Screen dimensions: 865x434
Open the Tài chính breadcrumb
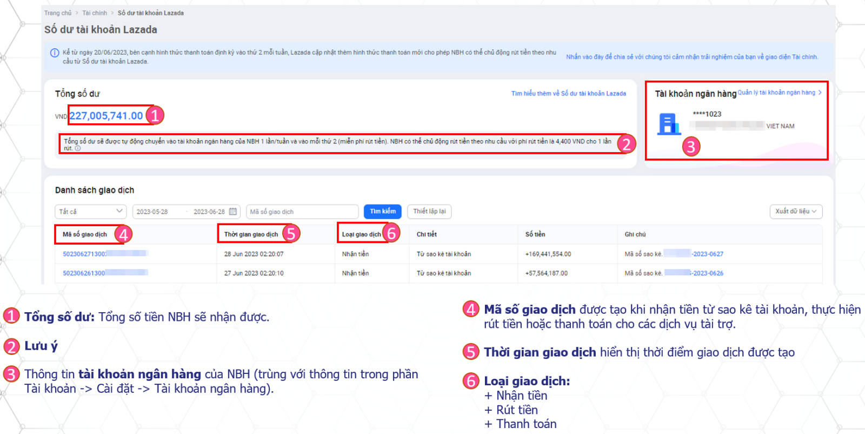point(95,13)
